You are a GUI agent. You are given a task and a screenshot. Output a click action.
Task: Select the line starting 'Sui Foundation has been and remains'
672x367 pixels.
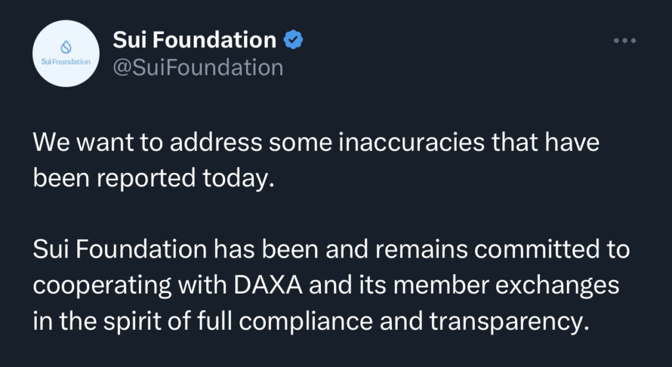[331, 250]
